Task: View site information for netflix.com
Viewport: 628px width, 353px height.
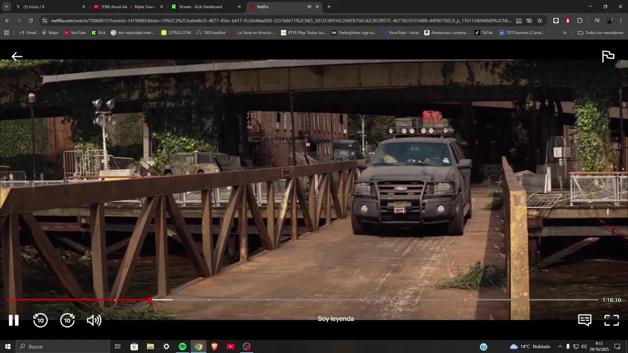Action: pyautogui.click(x=45, y=21)
